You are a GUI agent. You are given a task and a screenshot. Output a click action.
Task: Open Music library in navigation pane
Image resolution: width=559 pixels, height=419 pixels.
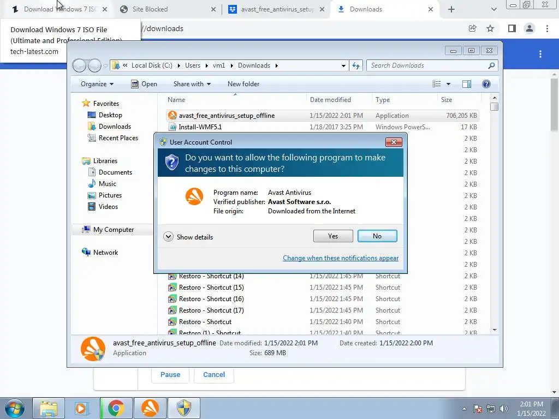[108, 184]
